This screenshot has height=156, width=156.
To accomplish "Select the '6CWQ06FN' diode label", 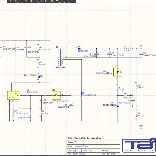I will tap(83, 51).
